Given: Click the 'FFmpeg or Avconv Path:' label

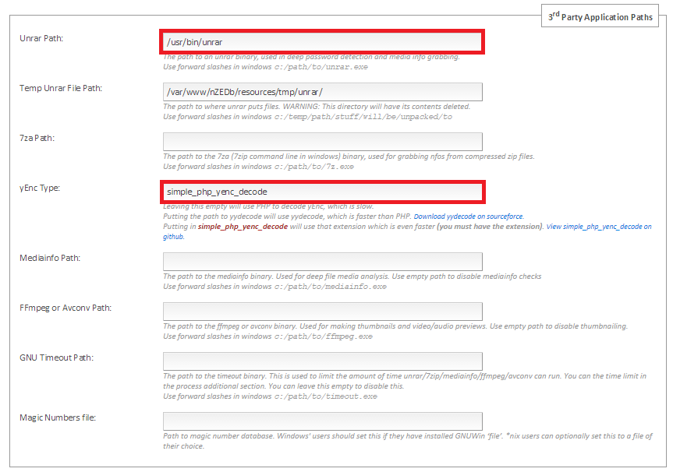Looking at the screenshot, I should [66, 308].
